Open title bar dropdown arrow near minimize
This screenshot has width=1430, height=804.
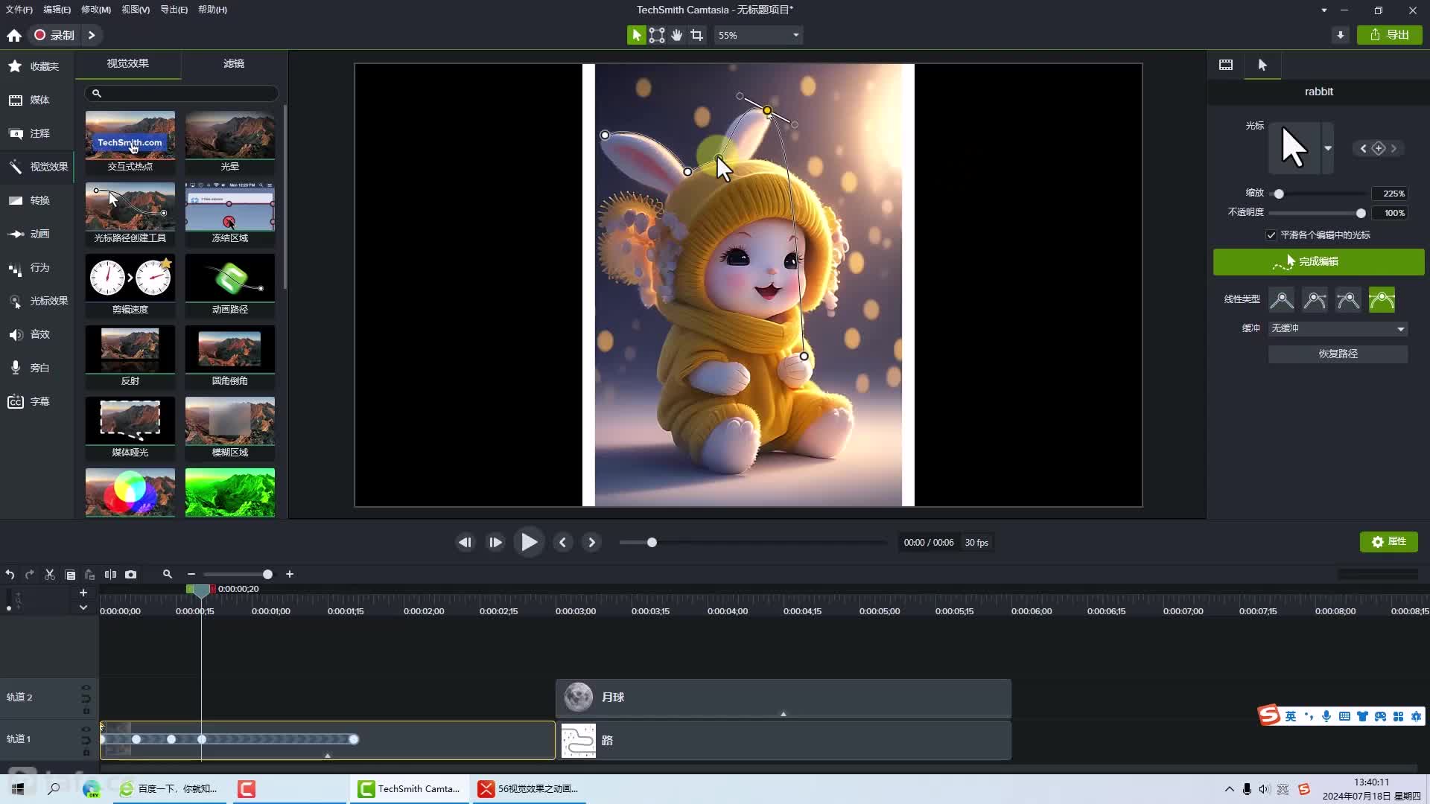(x=1323, y=10)
